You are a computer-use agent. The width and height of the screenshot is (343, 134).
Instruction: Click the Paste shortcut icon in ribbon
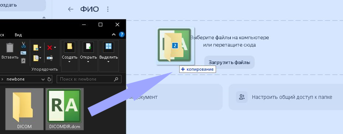[x=23, y=60]
